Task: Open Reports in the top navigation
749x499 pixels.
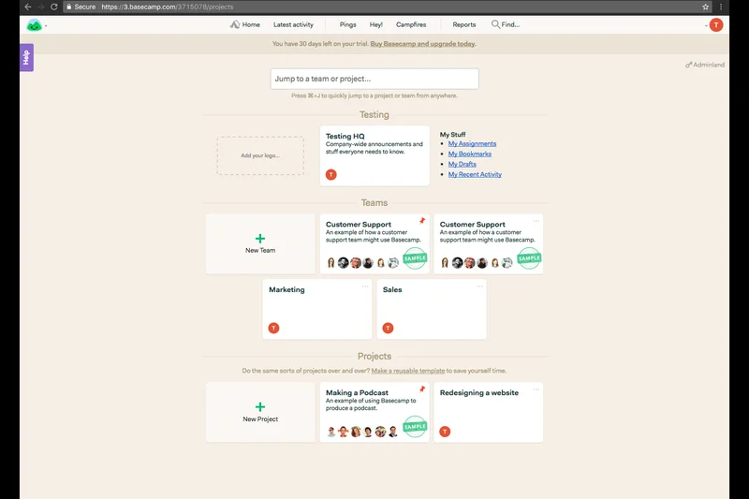Action: pos(463,25)
